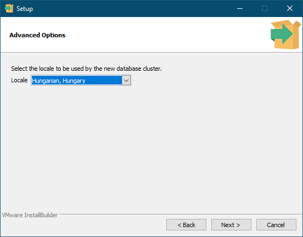The height and width of the screenshot is (237, 303).
Task: Click the white header band beside Advanced Options
Action: (166, 35)
